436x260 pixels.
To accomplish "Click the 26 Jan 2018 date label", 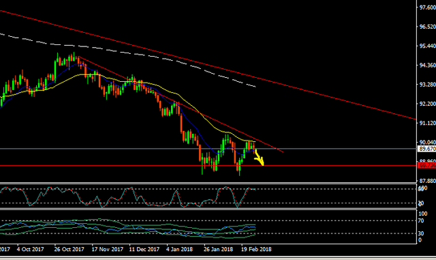I will point(218,249).
